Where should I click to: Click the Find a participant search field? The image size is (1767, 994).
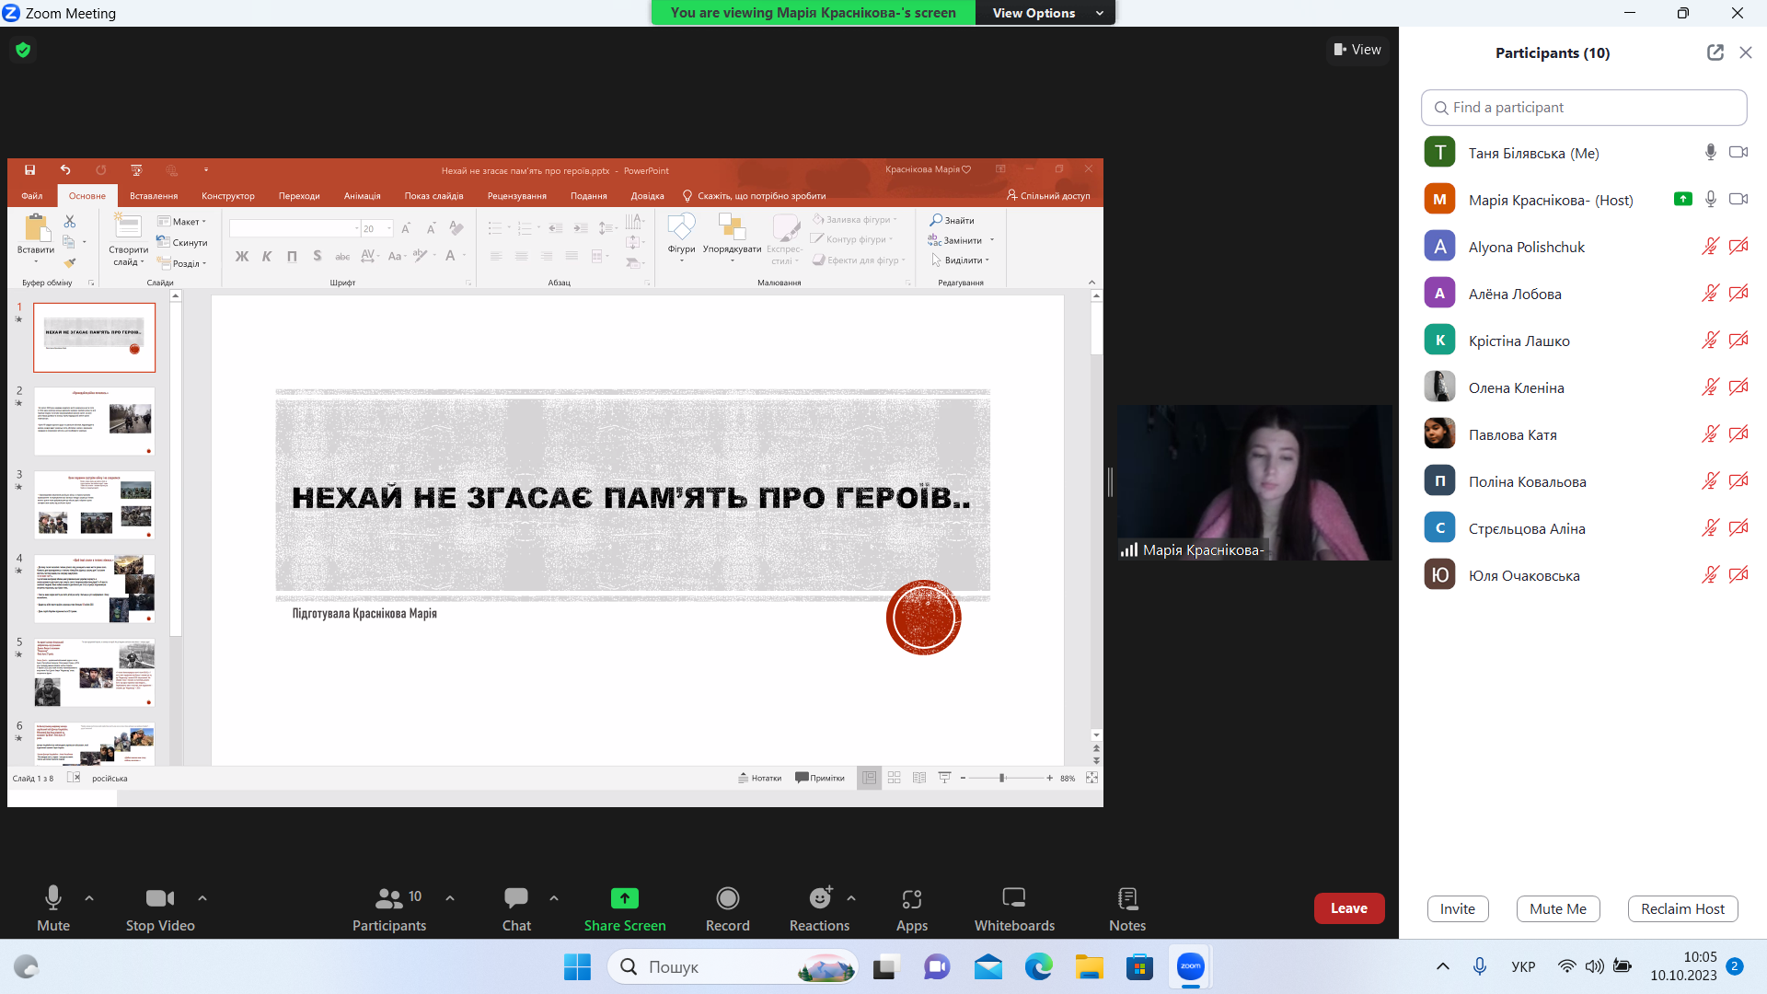pyautogui.click(x=1583, y=108)
